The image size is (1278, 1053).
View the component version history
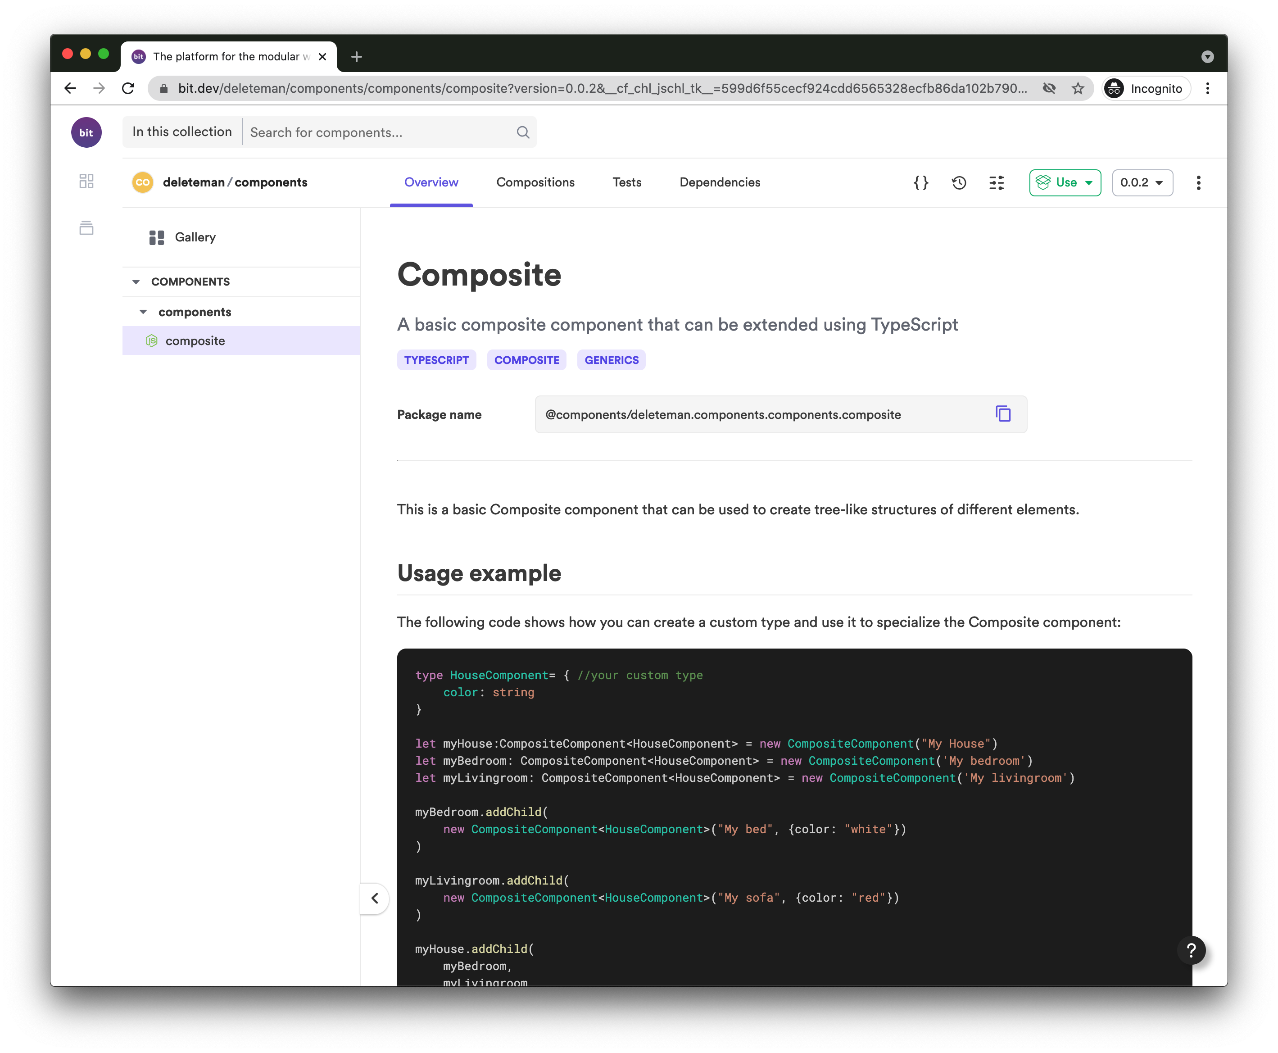958,182
